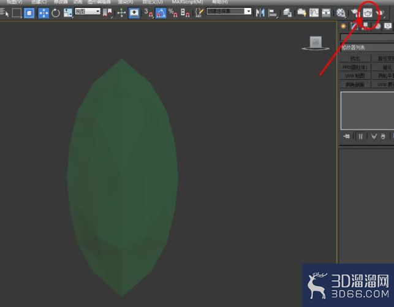This screenshot has height=307, width=394.
Task: Open Render Setup teapot icon
Action: (355, 12)
